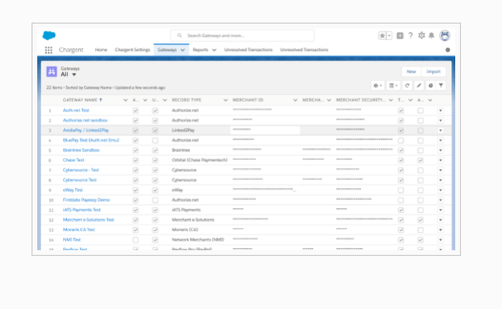Open the Reports tab
Image resolution: width=502 pixels, height=309 pixels.
click(x=200, y=50)
